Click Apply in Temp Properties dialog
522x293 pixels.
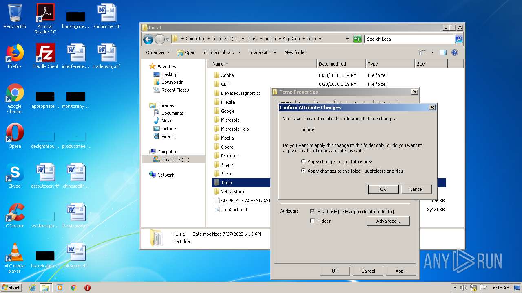(x=401, y=271)
